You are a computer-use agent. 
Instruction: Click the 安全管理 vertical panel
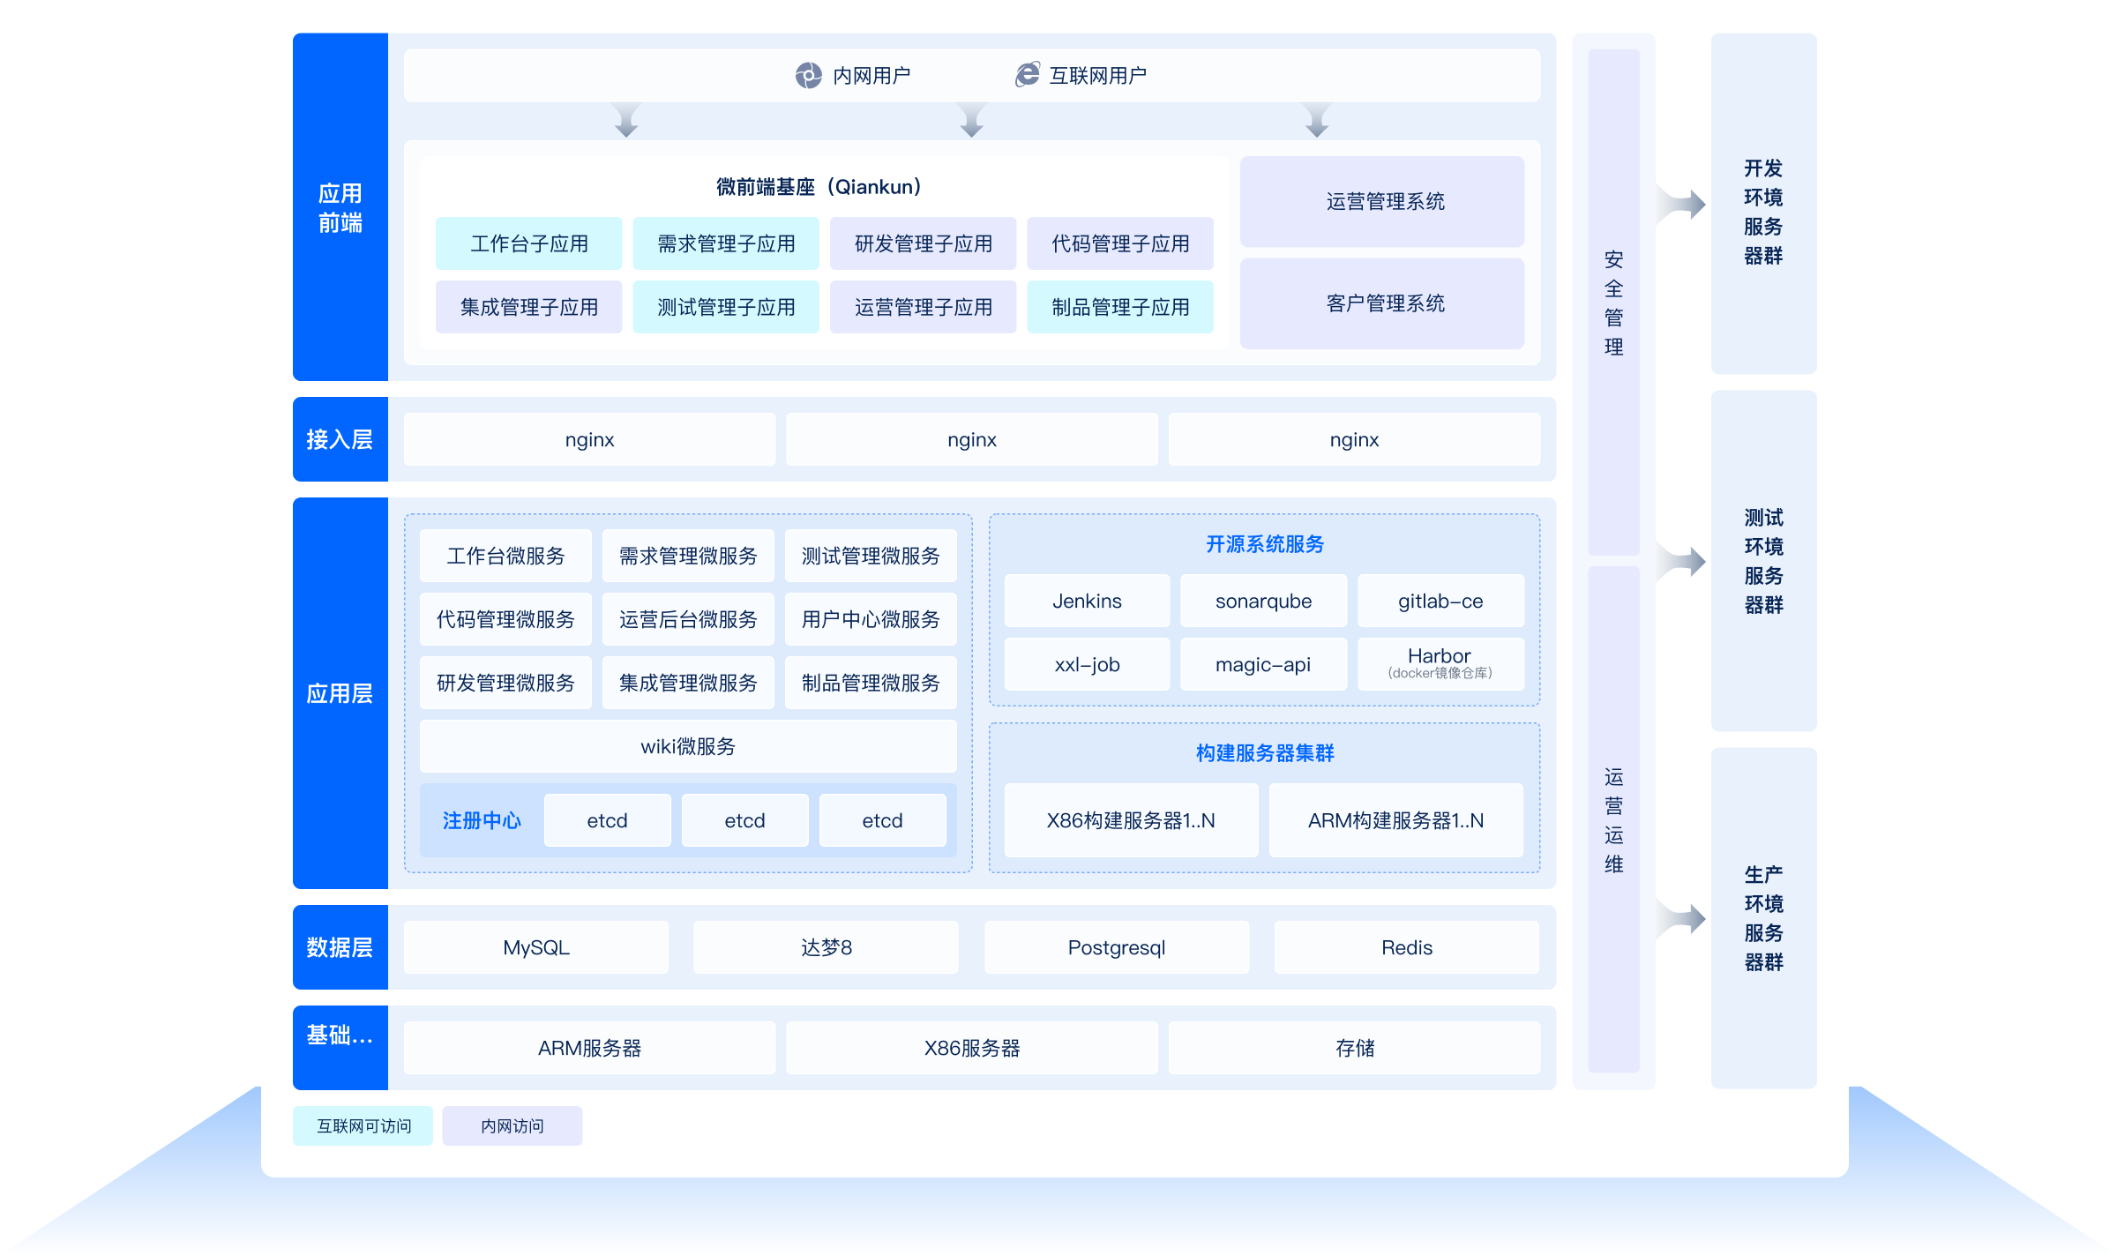tap(1613, 303)
